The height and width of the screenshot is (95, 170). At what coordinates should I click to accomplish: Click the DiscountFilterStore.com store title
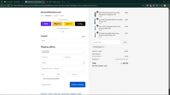coord(51,12)
